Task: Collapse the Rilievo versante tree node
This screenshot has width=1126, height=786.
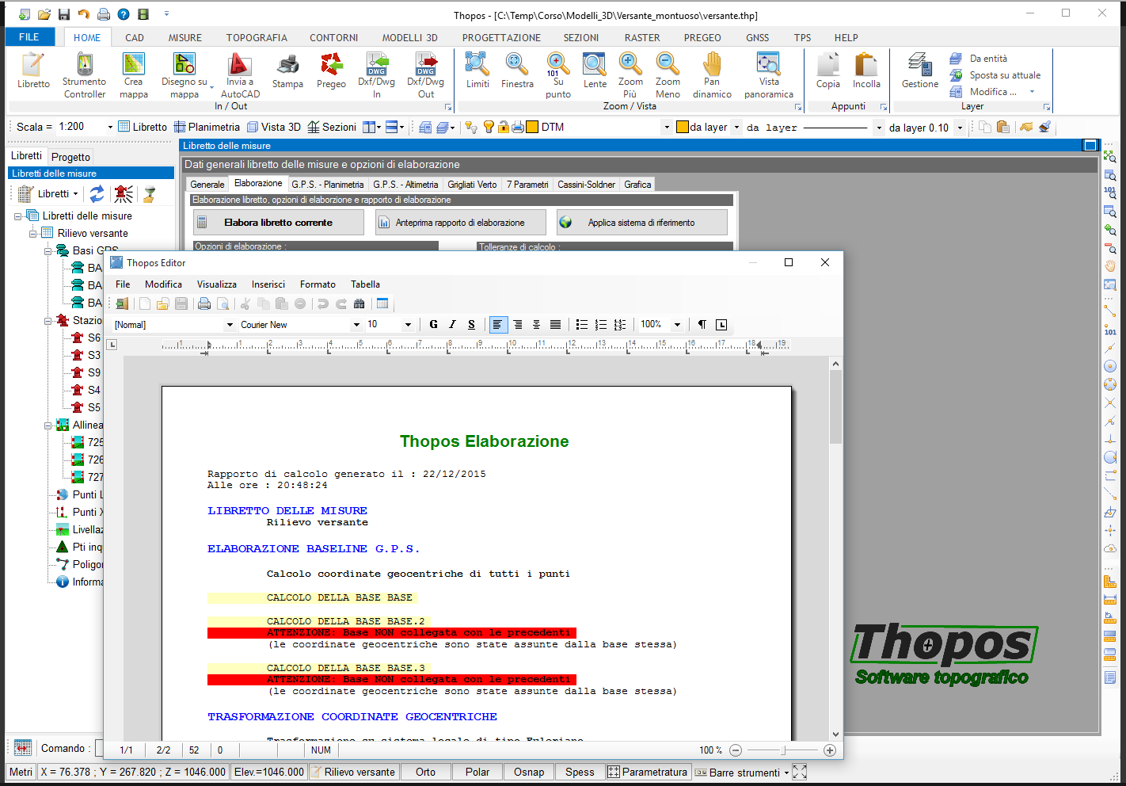Action: point(33,234)
